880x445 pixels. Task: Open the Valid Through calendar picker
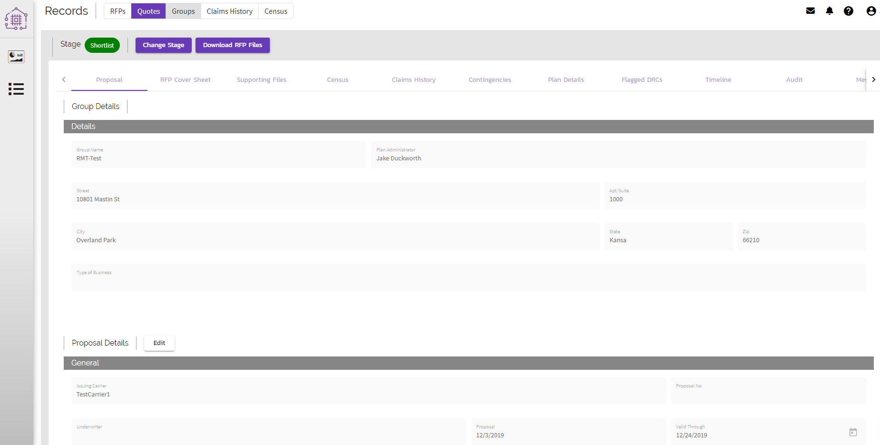(x=853, y=432)
